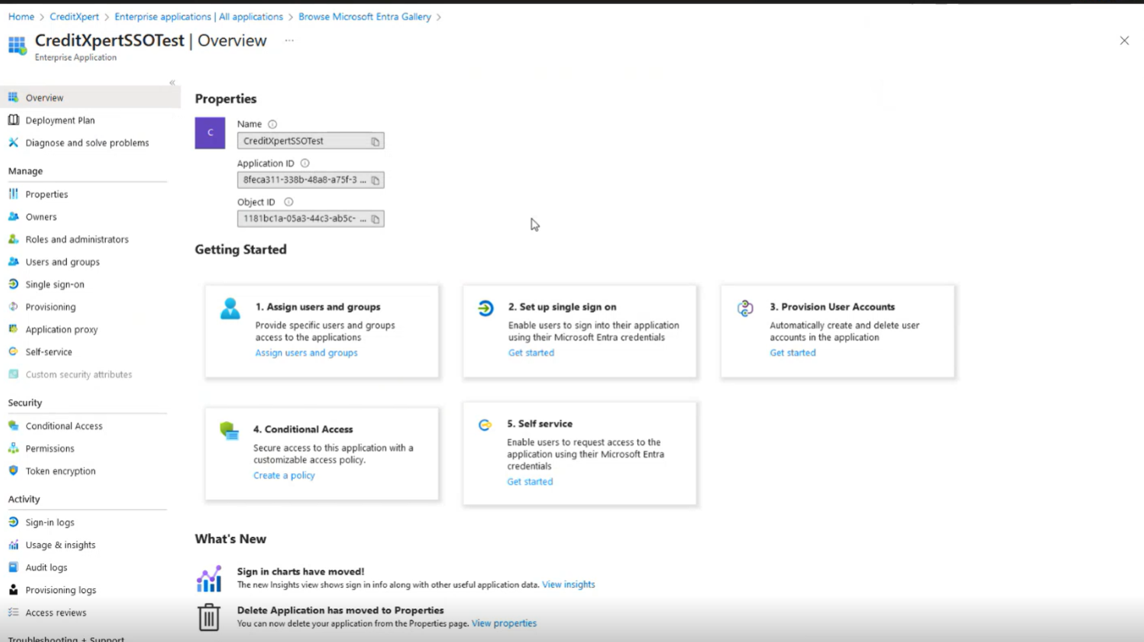1144x642 pixels.
Task: Click the View insights link
Action: [568, 584]
